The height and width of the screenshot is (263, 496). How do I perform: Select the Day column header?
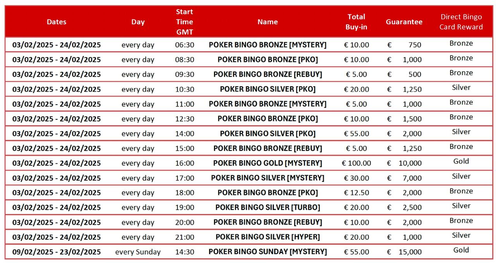coord(138,22)
